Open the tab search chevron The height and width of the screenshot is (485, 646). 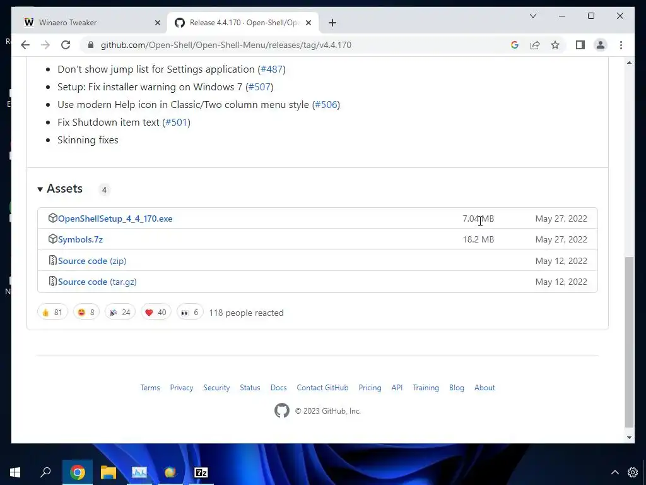(x=532, y=16)
